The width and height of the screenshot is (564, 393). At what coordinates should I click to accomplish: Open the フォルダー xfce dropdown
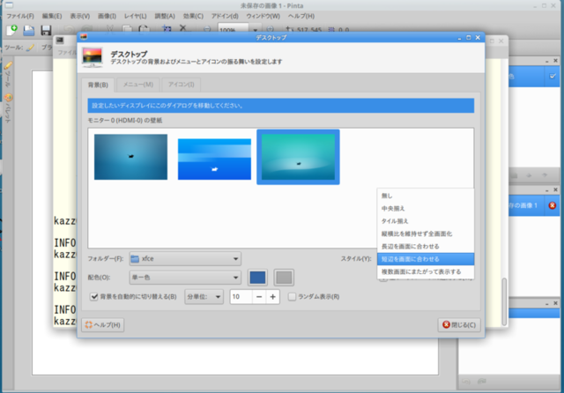coord(185,259)
